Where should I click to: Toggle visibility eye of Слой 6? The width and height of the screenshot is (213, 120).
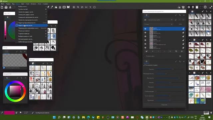click(x=145, y=29)
